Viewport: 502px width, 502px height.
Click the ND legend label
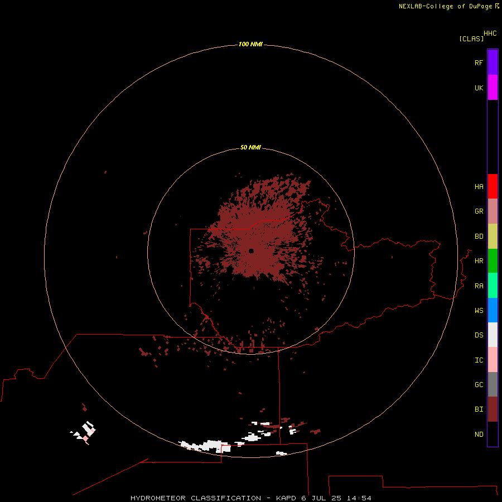click(x=479, y=435)
